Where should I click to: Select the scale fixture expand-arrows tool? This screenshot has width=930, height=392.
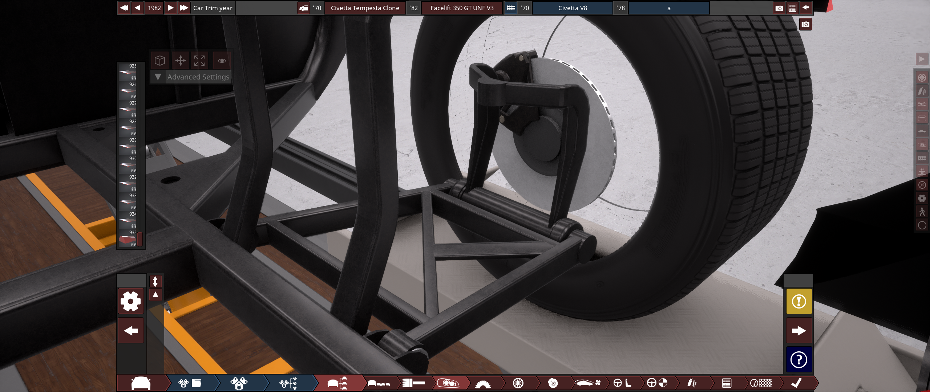tap(199, 60)
